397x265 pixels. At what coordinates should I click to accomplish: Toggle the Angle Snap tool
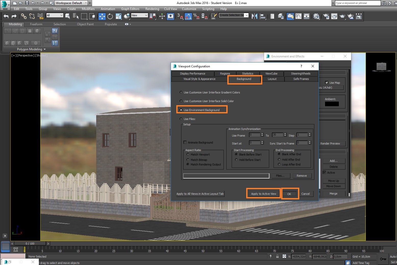pos(188,16)
